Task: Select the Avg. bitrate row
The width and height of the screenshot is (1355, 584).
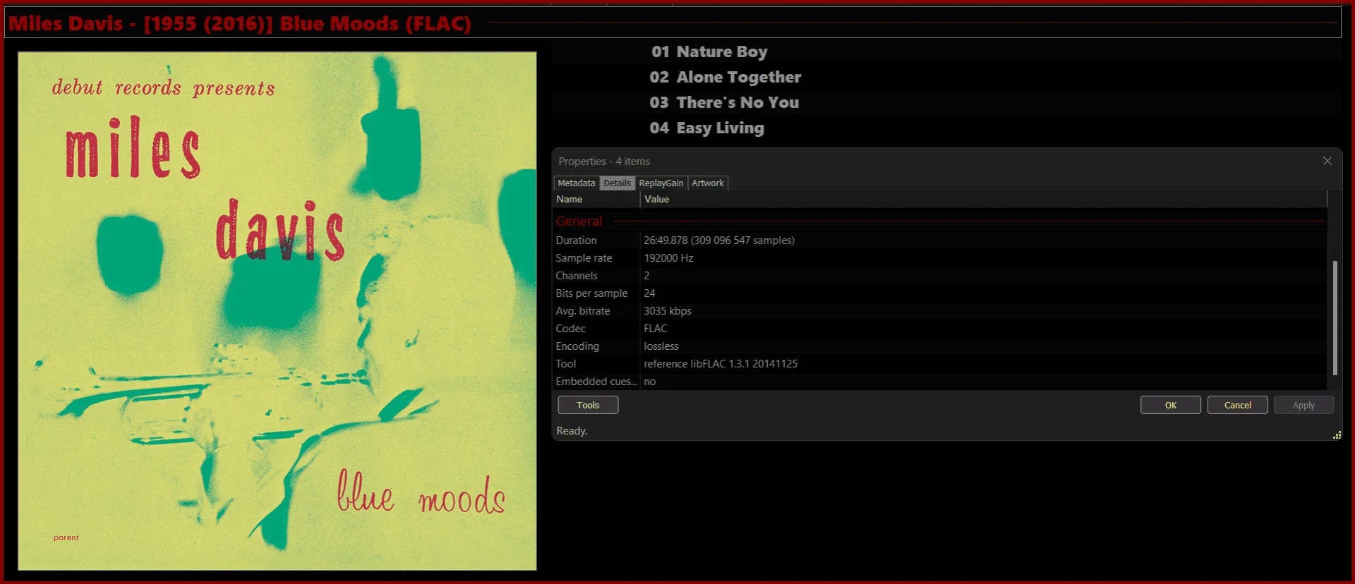Action: (x=940, y=311)
